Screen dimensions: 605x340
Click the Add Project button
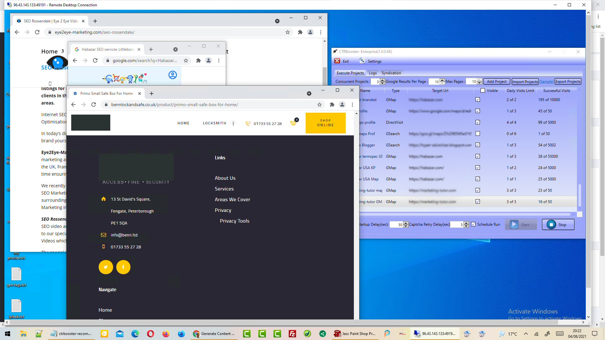496,82
